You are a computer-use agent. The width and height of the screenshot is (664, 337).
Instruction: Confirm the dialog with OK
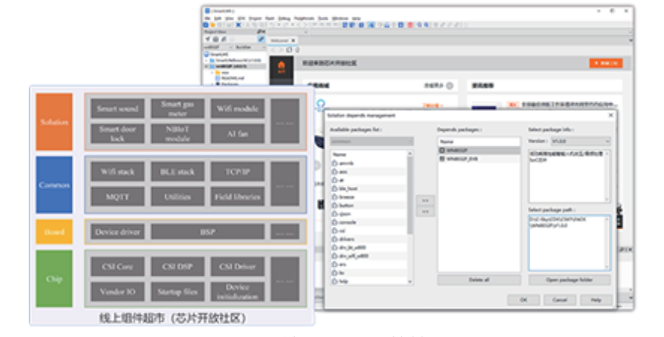point(523,300)
